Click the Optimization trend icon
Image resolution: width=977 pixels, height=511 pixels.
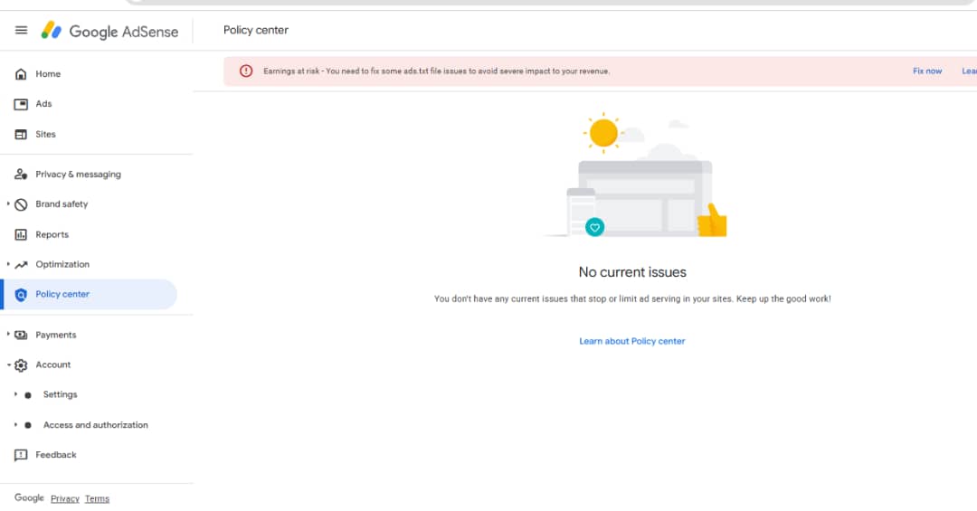click(x=21, y=265)
